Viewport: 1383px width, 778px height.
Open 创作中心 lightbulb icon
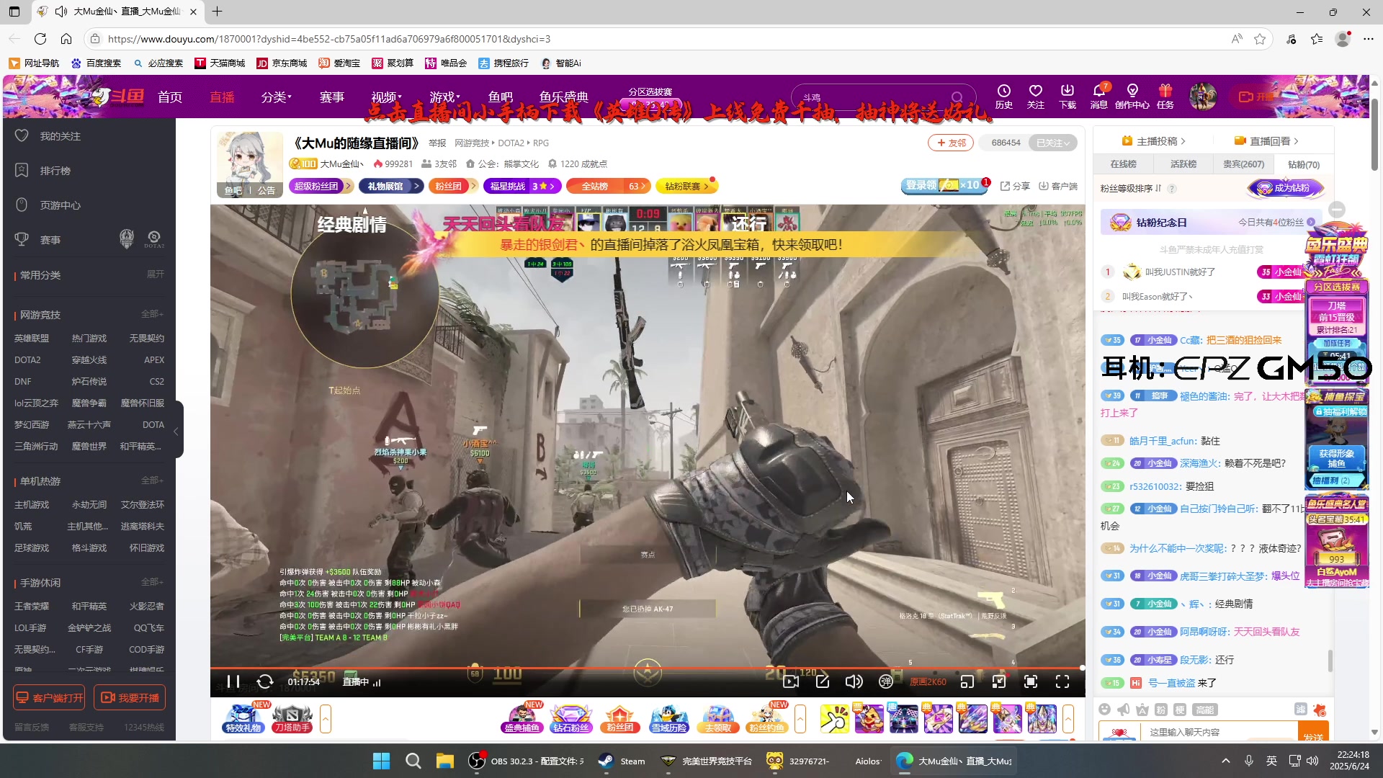click(x=1132, y=96)
